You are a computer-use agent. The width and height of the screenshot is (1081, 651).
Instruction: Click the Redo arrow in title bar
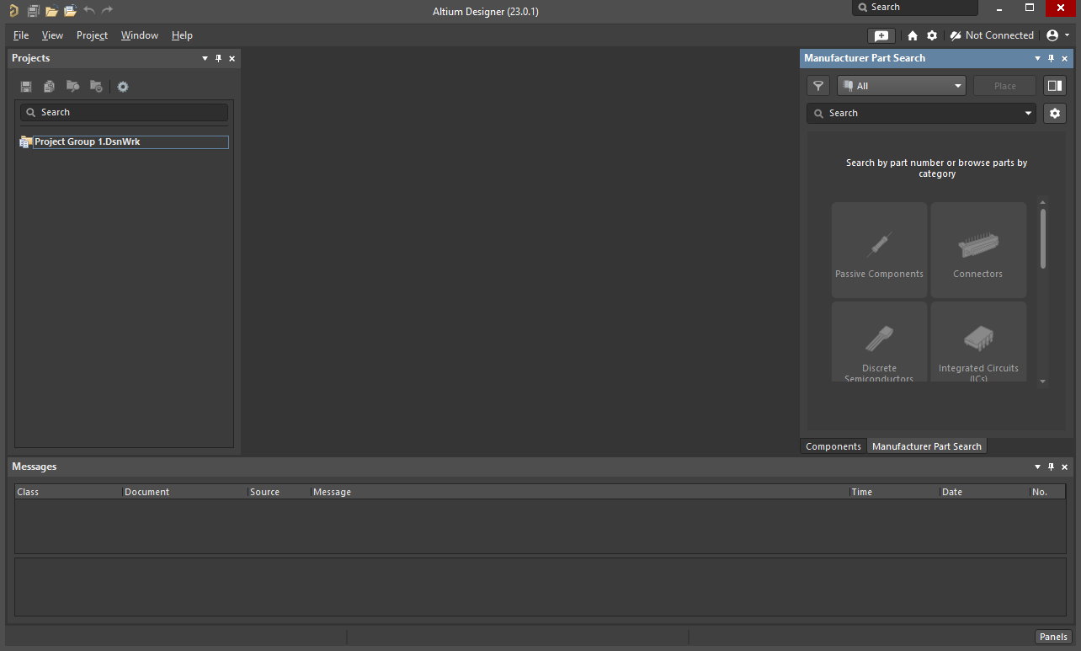pyautogui.click(x=107, y=10)
